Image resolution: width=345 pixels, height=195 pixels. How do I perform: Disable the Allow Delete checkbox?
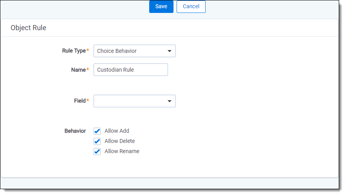tap(97, 141)
